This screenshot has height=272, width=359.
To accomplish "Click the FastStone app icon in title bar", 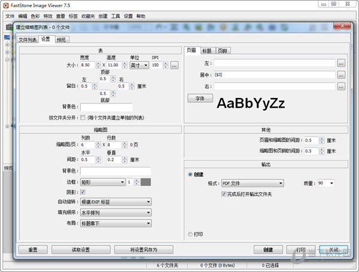I will (x=6, y=5).
